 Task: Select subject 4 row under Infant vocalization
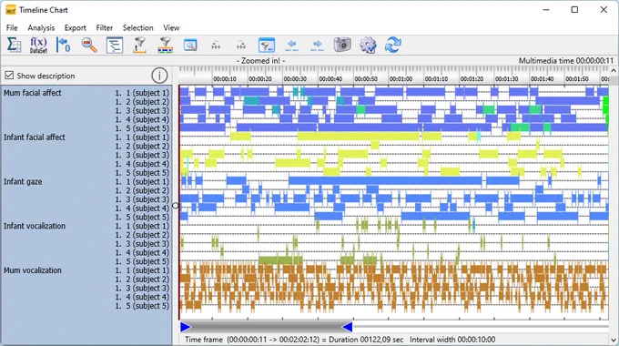142,252
